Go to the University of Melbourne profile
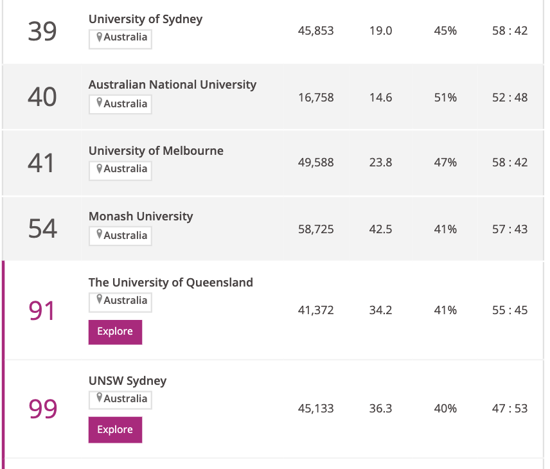Screen dimensions: 550x469 [156, 151]
